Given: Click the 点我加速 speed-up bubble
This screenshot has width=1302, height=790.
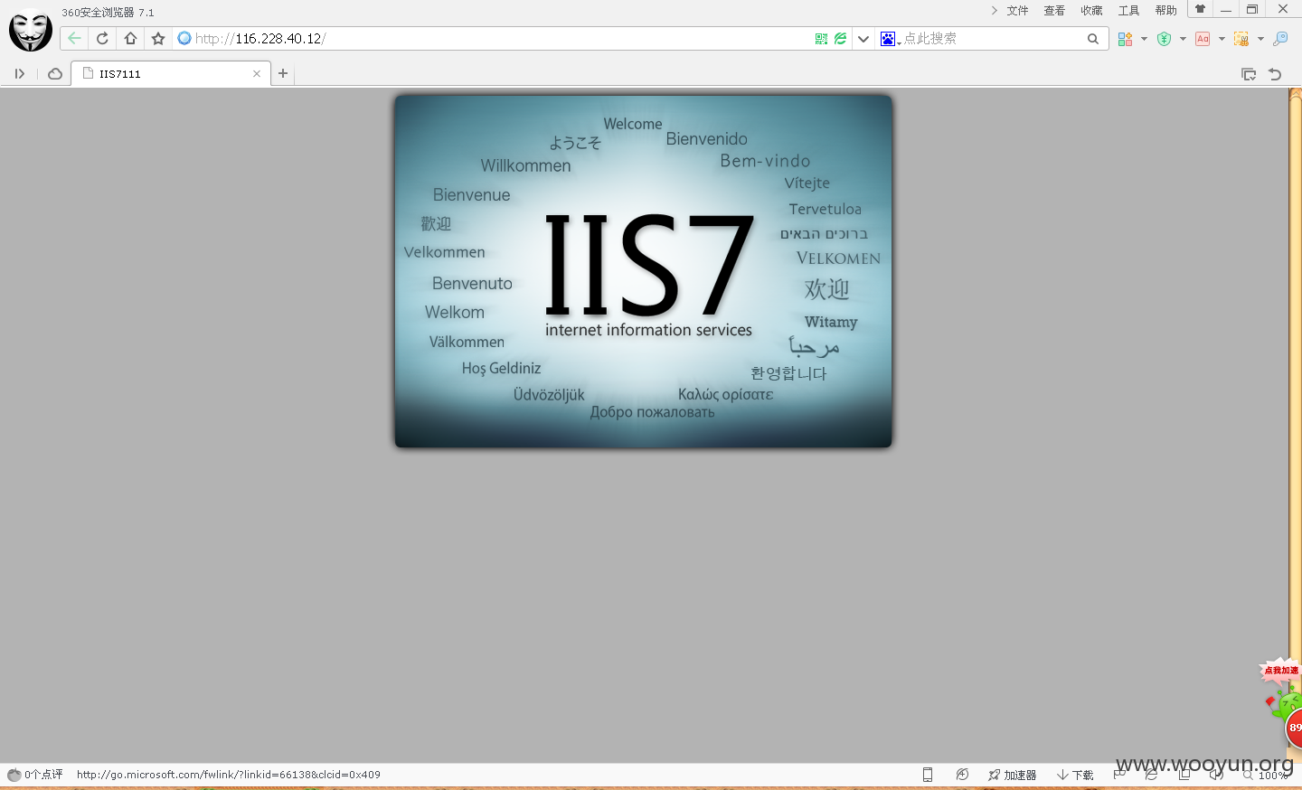Looking at the screenshot, I should pyautogui.click(x=1280, y=670).
